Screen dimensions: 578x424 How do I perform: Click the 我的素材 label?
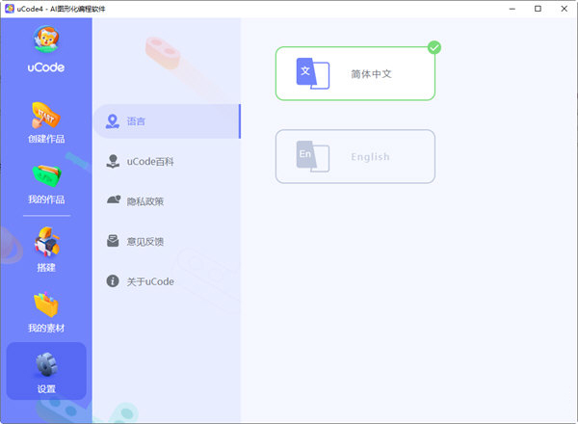click(x=46, y=329)
